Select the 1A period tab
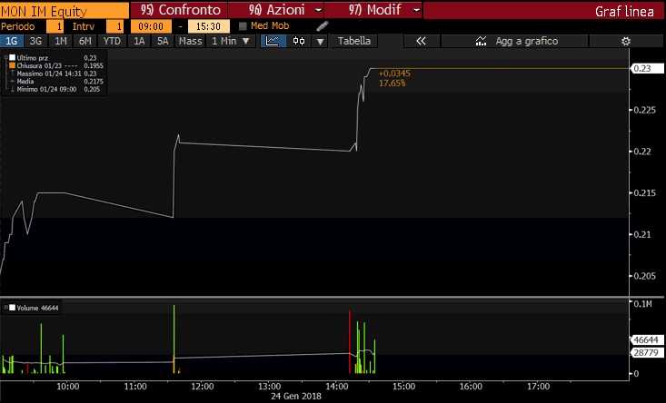Image resolution: width=666 pixels, height=403 pixels. 139,41
